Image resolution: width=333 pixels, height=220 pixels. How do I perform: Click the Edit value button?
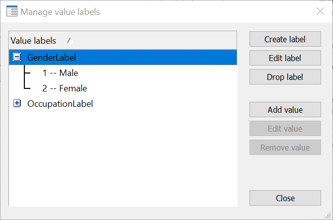(285, 129)
